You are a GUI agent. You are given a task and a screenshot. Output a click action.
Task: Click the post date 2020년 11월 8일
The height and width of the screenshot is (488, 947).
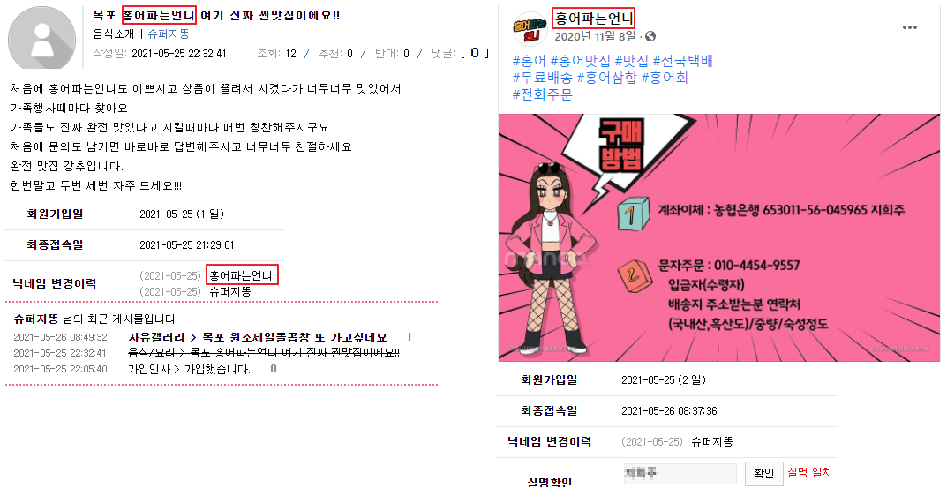tap(596, 36)
